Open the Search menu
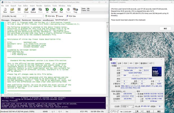The height and width of the screenshot is (113, 174). coord(13,6)
